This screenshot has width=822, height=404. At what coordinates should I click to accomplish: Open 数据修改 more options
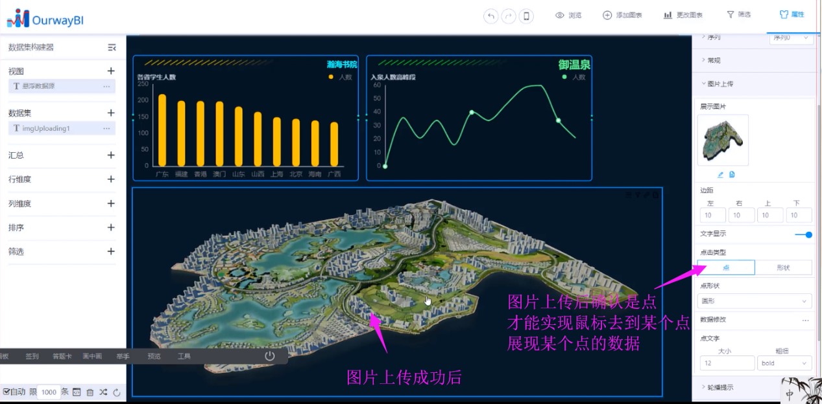805,320
